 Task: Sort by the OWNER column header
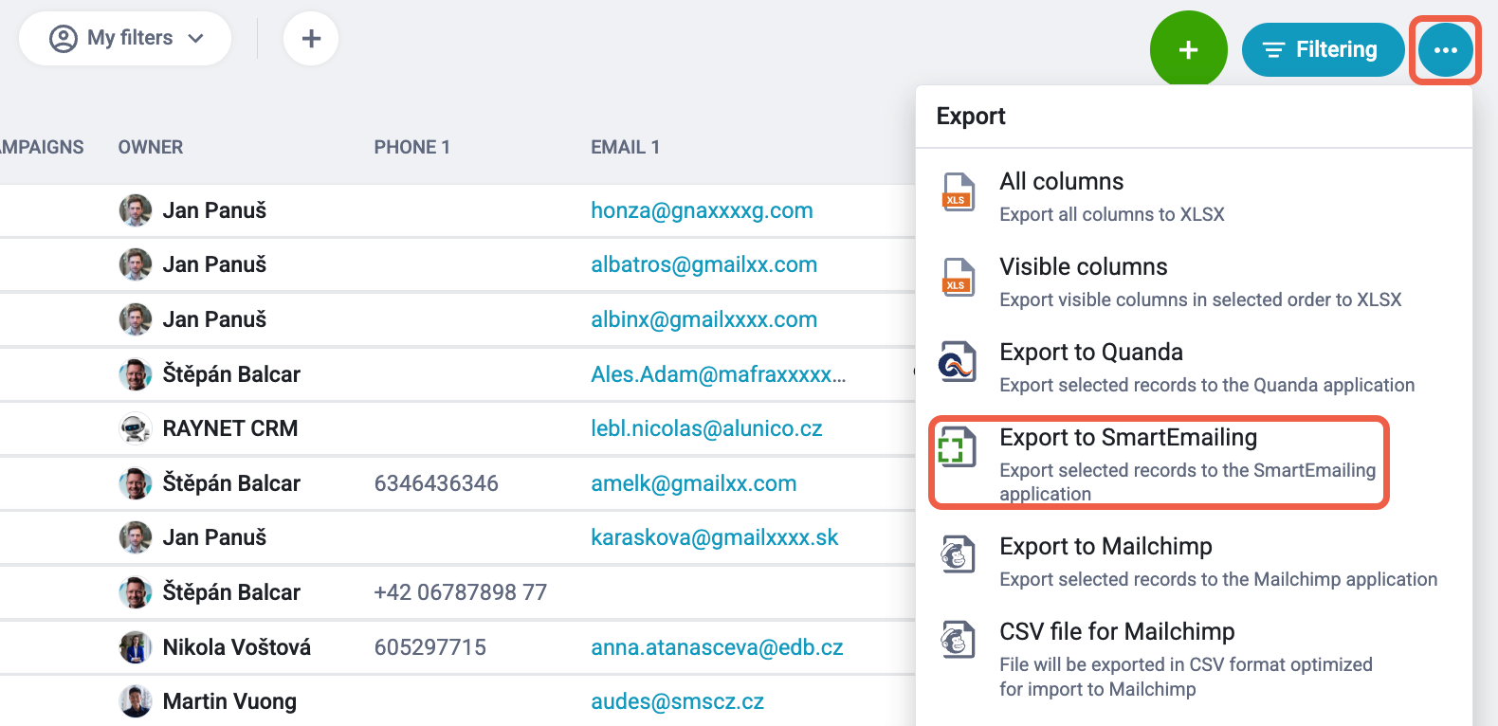151,147
